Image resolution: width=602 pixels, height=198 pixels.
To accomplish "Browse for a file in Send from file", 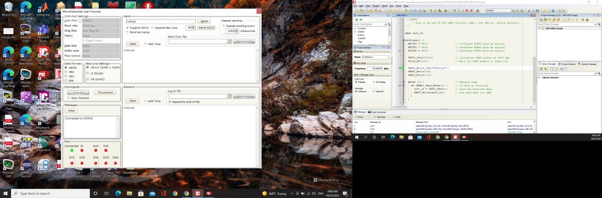I will (x=229, y=41).
